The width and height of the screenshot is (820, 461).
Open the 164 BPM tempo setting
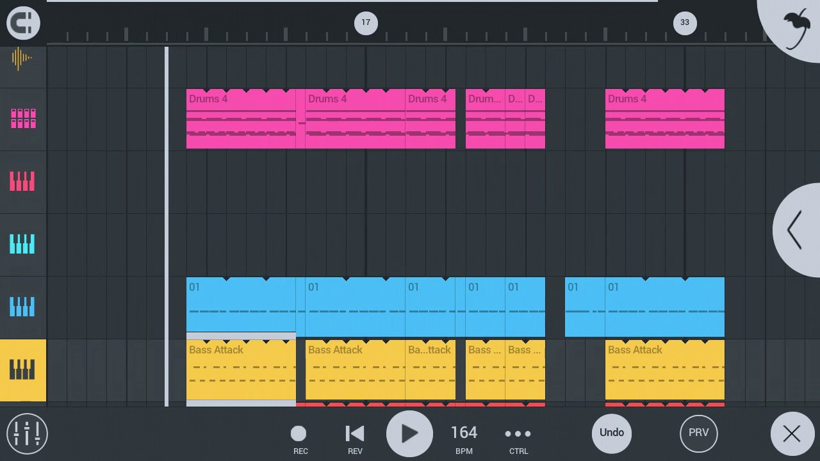point(464,439)
